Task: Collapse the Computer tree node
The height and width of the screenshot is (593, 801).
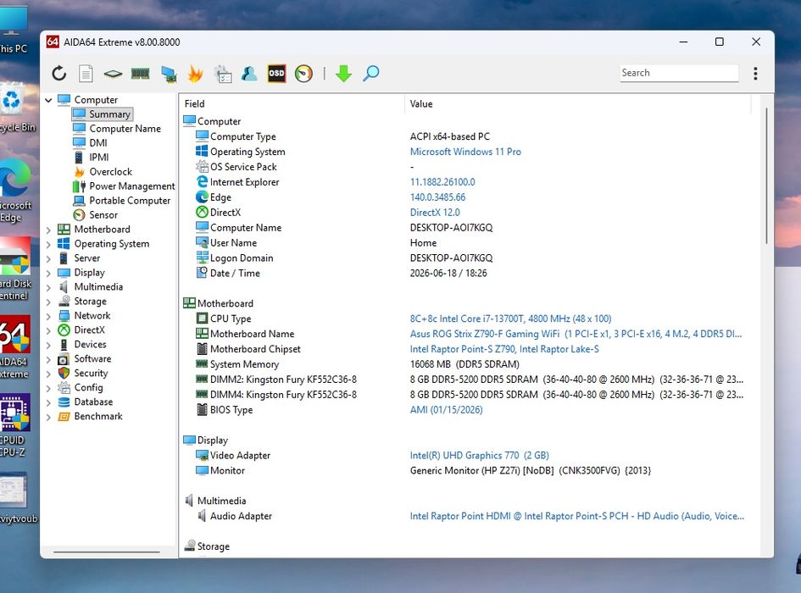Action: click(x=48, y=100)
